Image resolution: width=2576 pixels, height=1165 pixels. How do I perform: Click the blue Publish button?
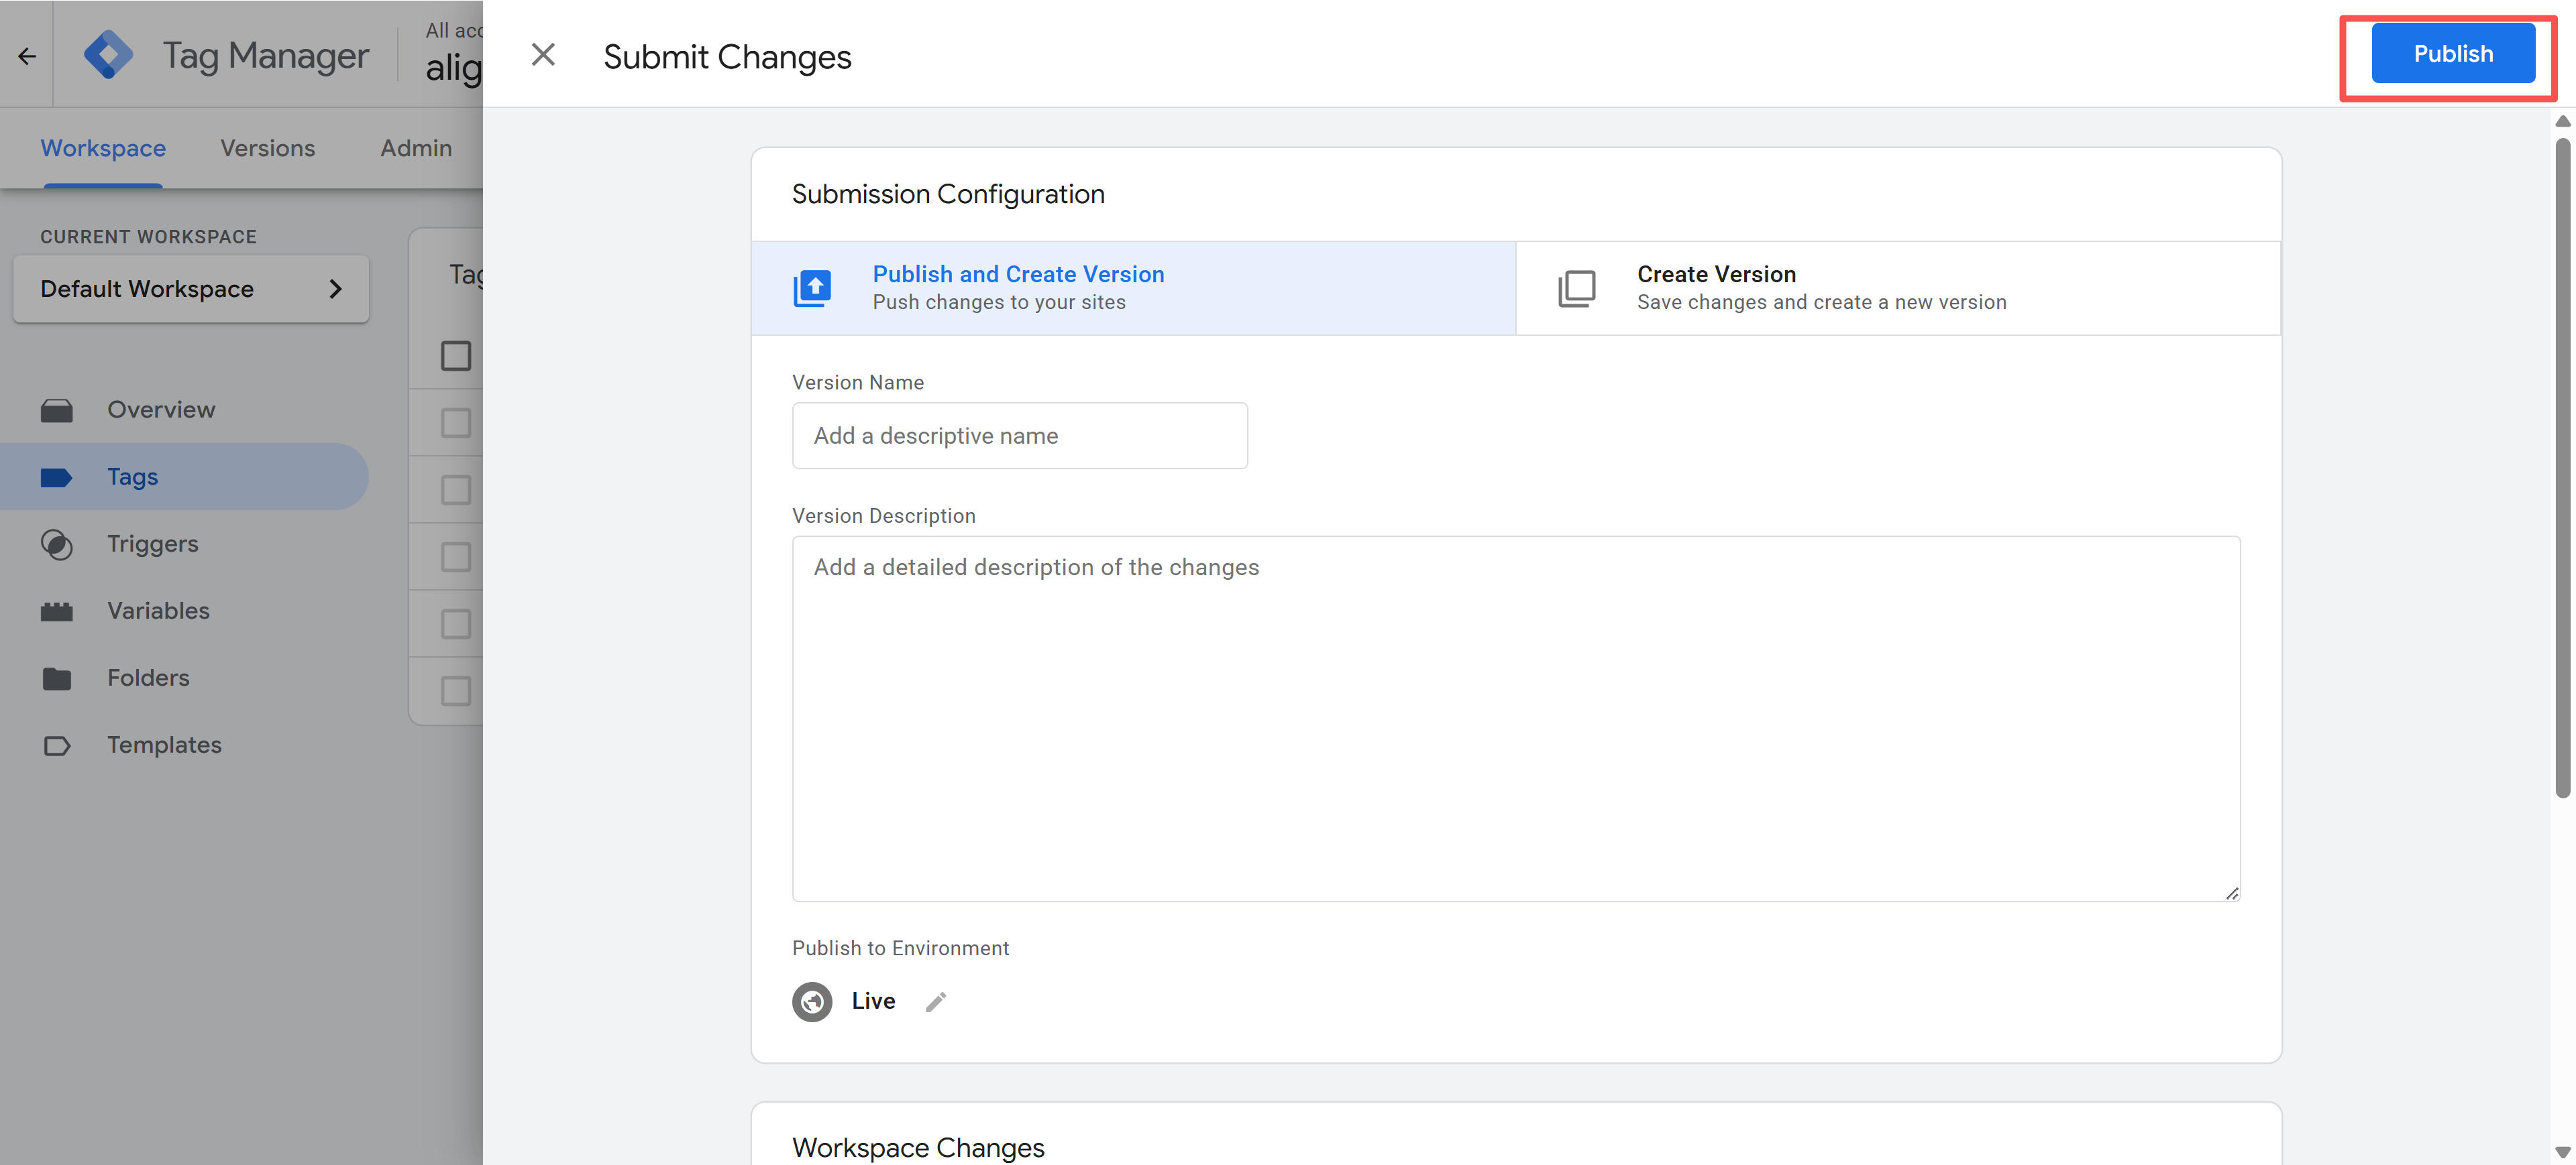[2452, 54]
